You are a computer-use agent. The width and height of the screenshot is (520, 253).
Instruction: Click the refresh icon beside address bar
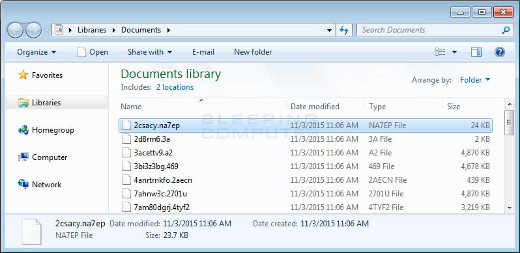point(344,30)
